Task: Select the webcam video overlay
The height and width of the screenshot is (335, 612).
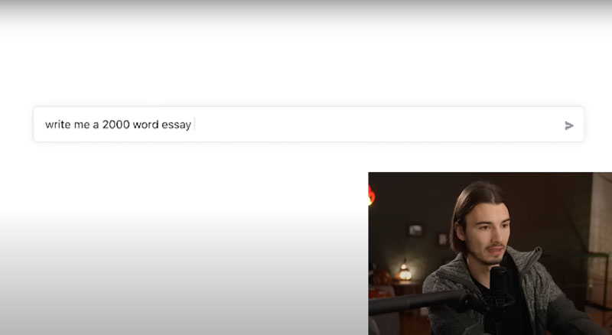Action: point(490,253)
